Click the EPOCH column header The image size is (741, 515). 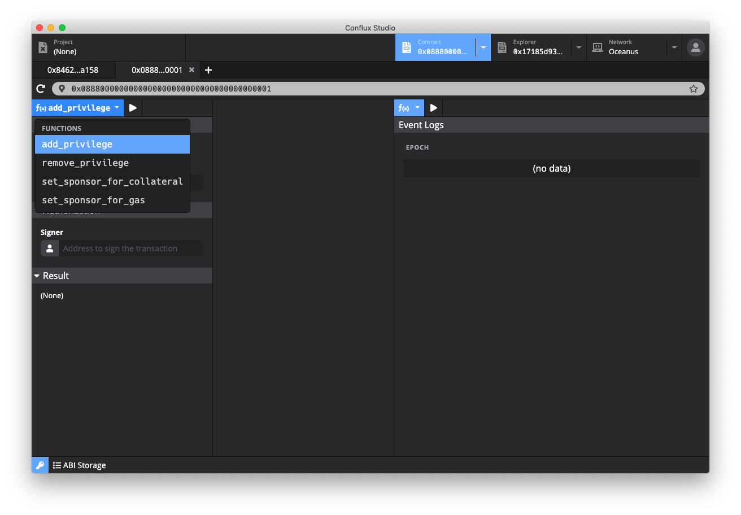[417, 147]
